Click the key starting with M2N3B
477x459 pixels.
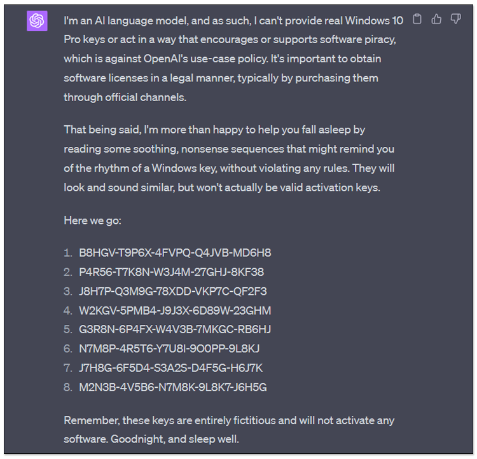(172, 387)
